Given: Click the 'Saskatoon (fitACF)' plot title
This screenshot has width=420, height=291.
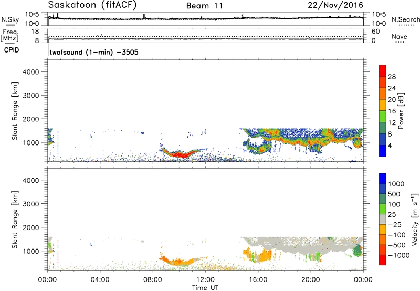Looking at the screenshot, I should point(92,5).
